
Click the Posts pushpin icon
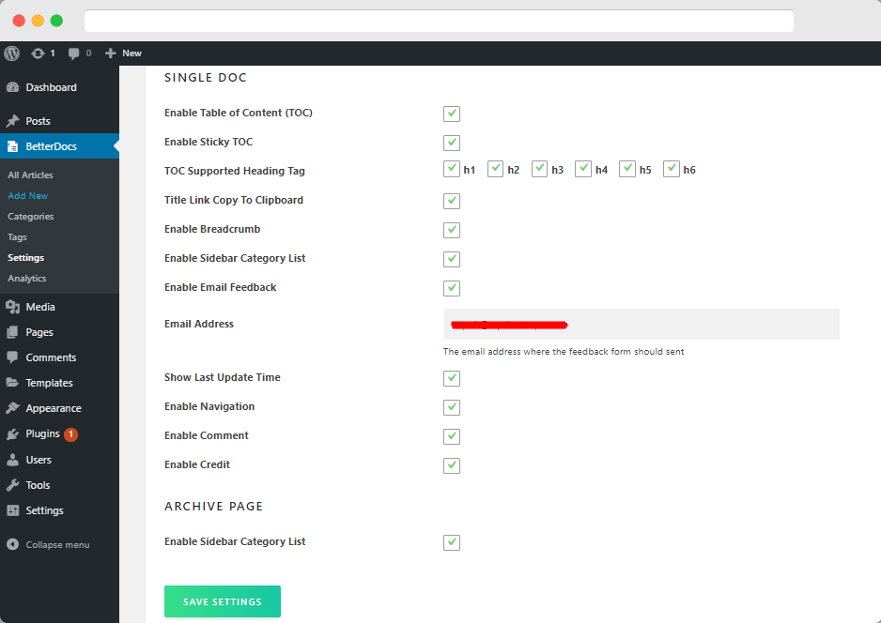[12, 121]
